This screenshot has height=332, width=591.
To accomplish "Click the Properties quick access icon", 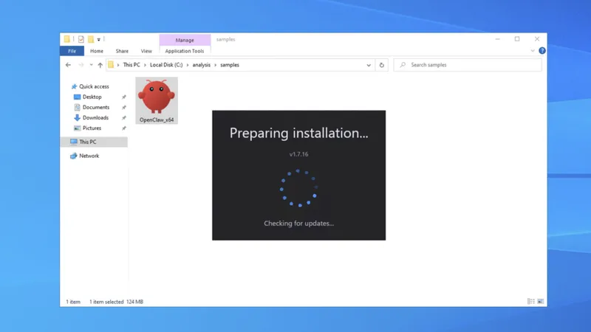I will 81,39.
